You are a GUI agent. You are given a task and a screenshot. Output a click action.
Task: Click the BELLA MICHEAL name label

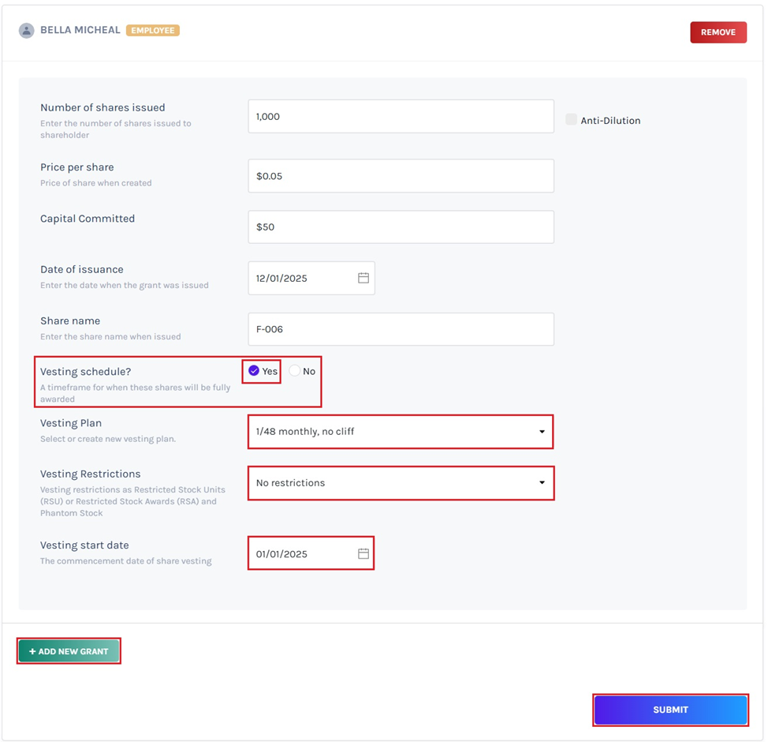point(80,31)
